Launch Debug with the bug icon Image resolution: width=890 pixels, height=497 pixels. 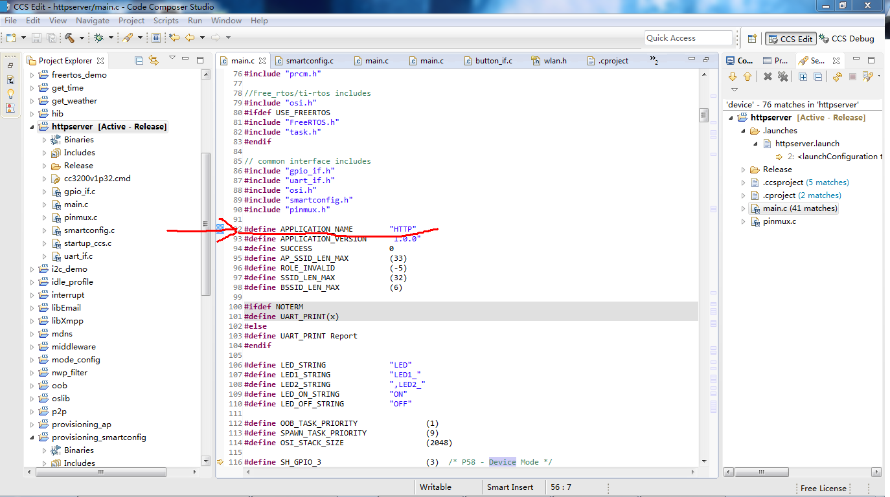coord(98,38)
